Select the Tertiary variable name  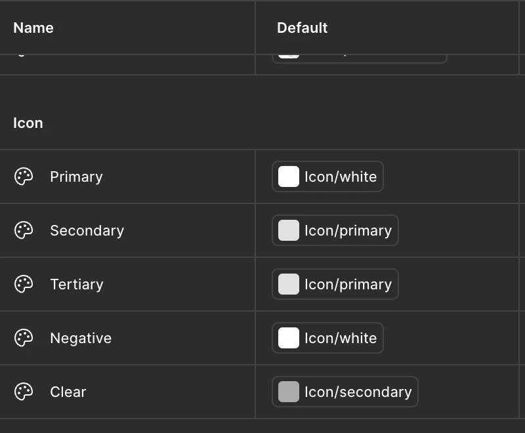click(76, 284)
